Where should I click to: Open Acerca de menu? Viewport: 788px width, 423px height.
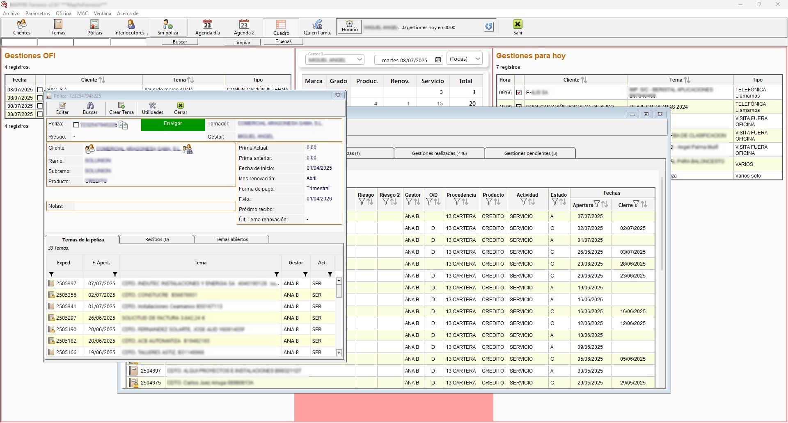coord(128,13)
